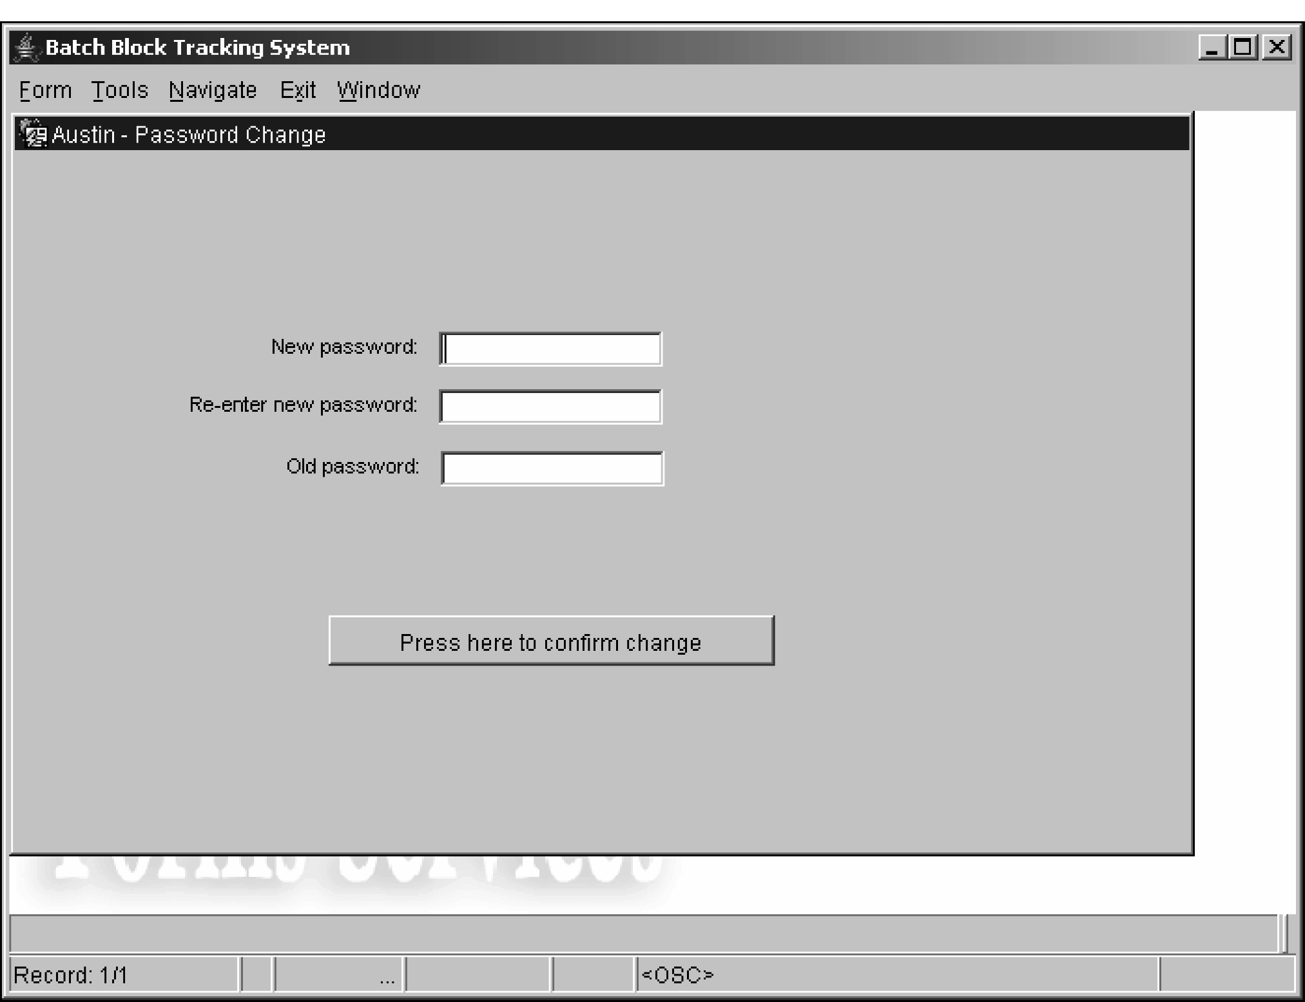Open the Tools menu
Image resolution: width=1305 pixels, height=1002 pixels.
pyautogui.click(x=120, y=90)
